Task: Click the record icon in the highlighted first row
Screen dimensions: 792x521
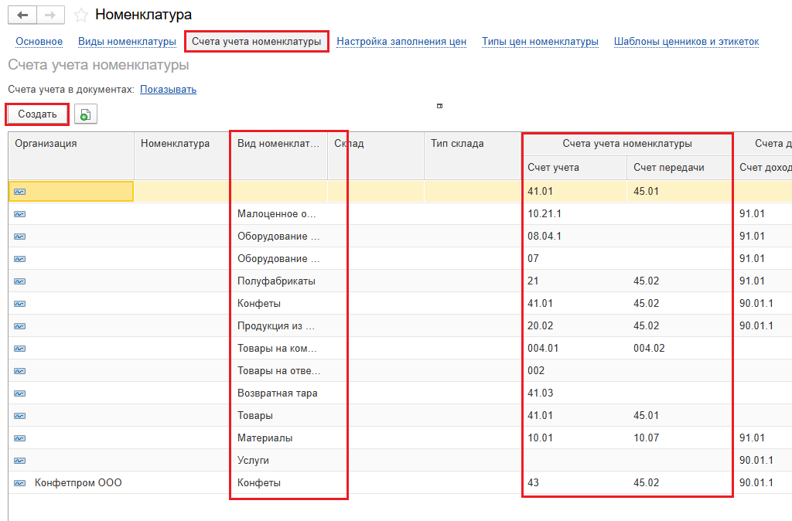Action: click(x=19, y=192)
